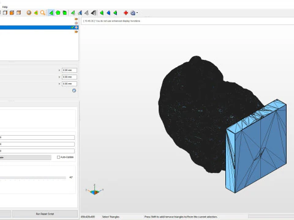The width and height of the screenshot is (294, 220).
Task: Click the Update button beside Auto-Update
Action: (x=26, y=158)
